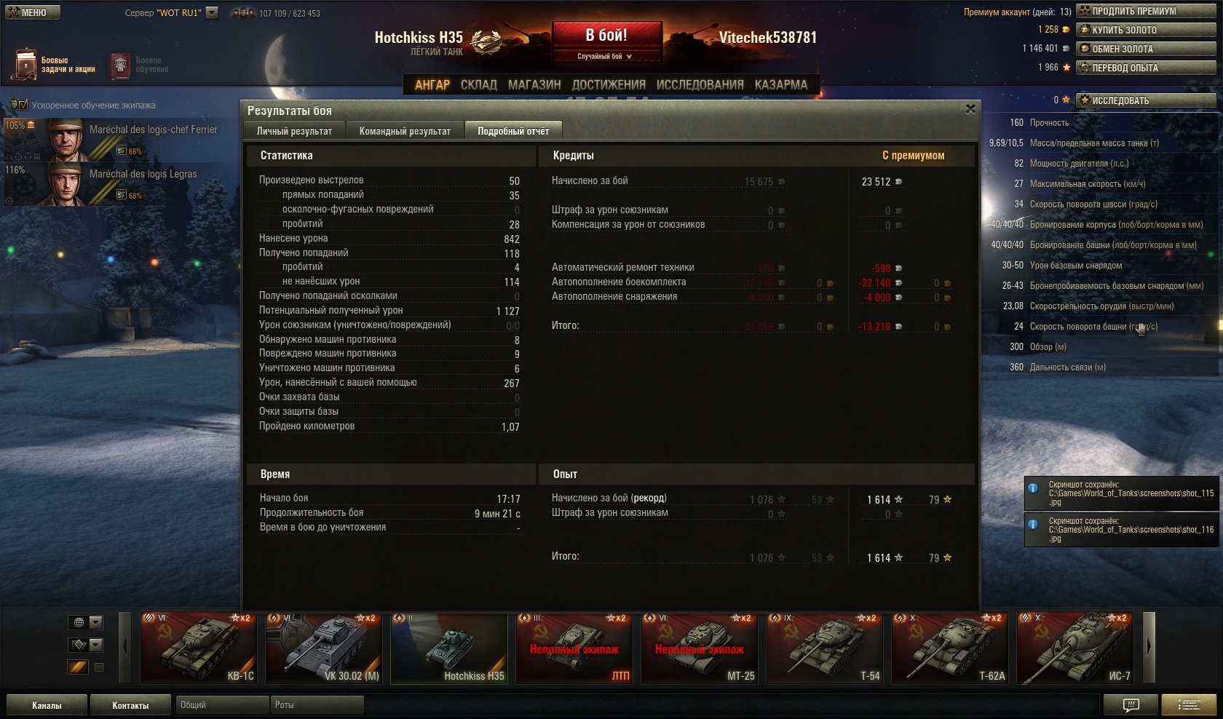Open the server WOT RU1 dropdown
This screenshot has height=719, width=1223.
coord(212,12)
